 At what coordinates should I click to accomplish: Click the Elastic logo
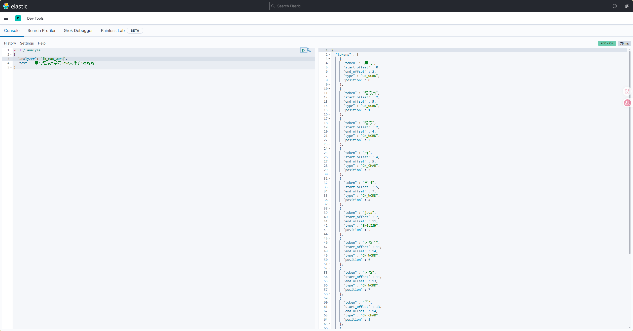coord(15,6)
